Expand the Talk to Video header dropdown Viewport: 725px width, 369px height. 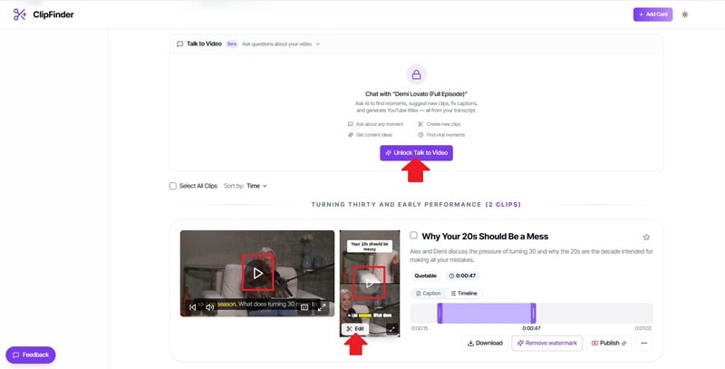point(318,44)
